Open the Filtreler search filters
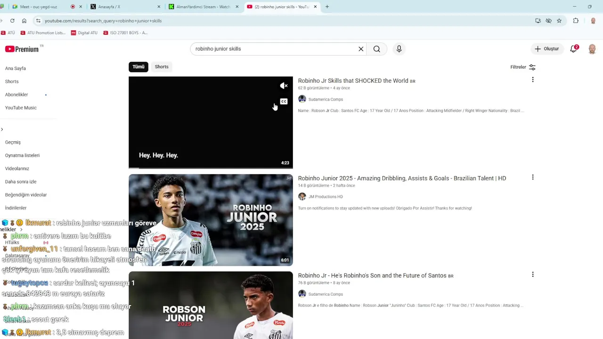 [523, 67]
